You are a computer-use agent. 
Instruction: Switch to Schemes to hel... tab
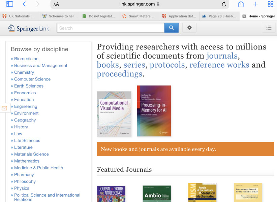tap(60, 16)
